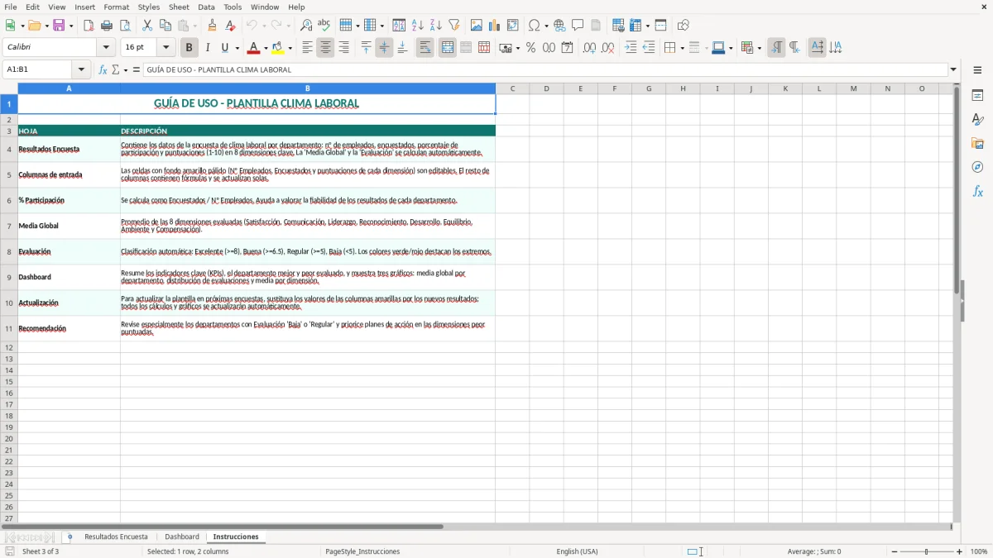Viewport: 993px width, 558px height.
Task: Select row header 5
Action: tap(9, 175)
